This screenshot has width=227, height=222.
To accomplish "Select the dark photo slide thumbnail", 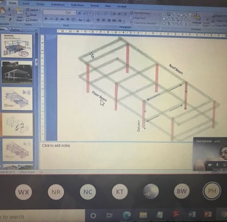I will 17,72.
